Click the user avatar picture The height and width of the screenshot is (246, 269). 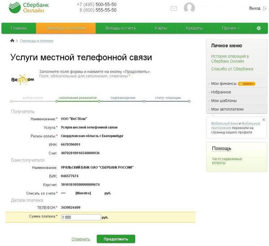(x=189, y=8)
